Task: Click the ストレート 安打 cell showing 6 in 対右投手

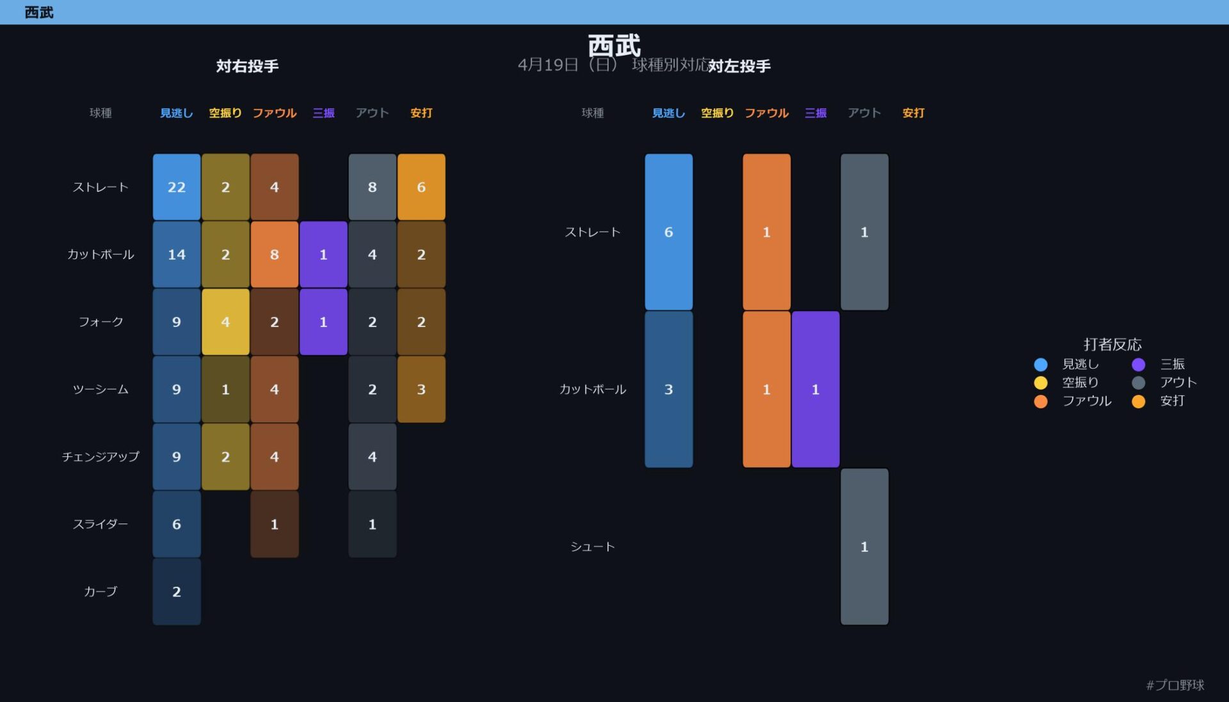Action: click(421, 187)
